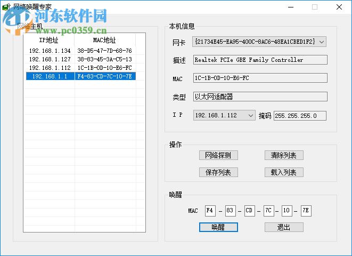The width and height of the screenshot is (352, 256).
Task: Click the 唤醒 wake button
Action: coord(218,227)
